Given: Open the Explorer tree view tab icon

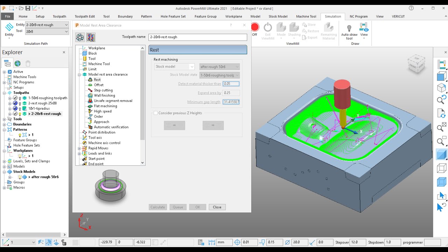Looking at the screenshot, I should pos(7,63).
